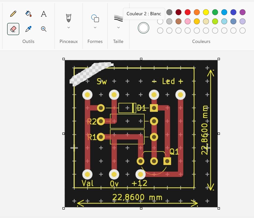Select the Couleur 2 white circle
This screenshot has height=218, width=254.
(x=143, y=28)
